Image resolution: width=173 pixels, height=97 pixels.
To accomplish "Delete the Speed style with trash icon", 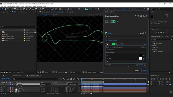I will 145,33.
